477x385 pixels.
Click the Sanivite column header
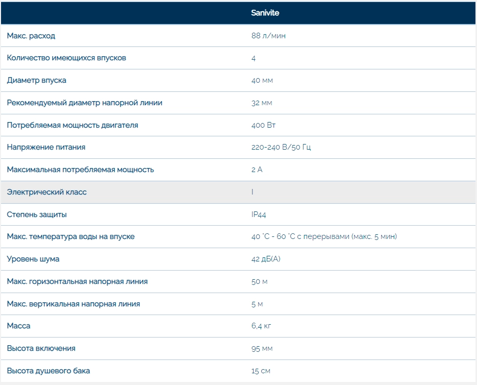(x=265, y=13)
